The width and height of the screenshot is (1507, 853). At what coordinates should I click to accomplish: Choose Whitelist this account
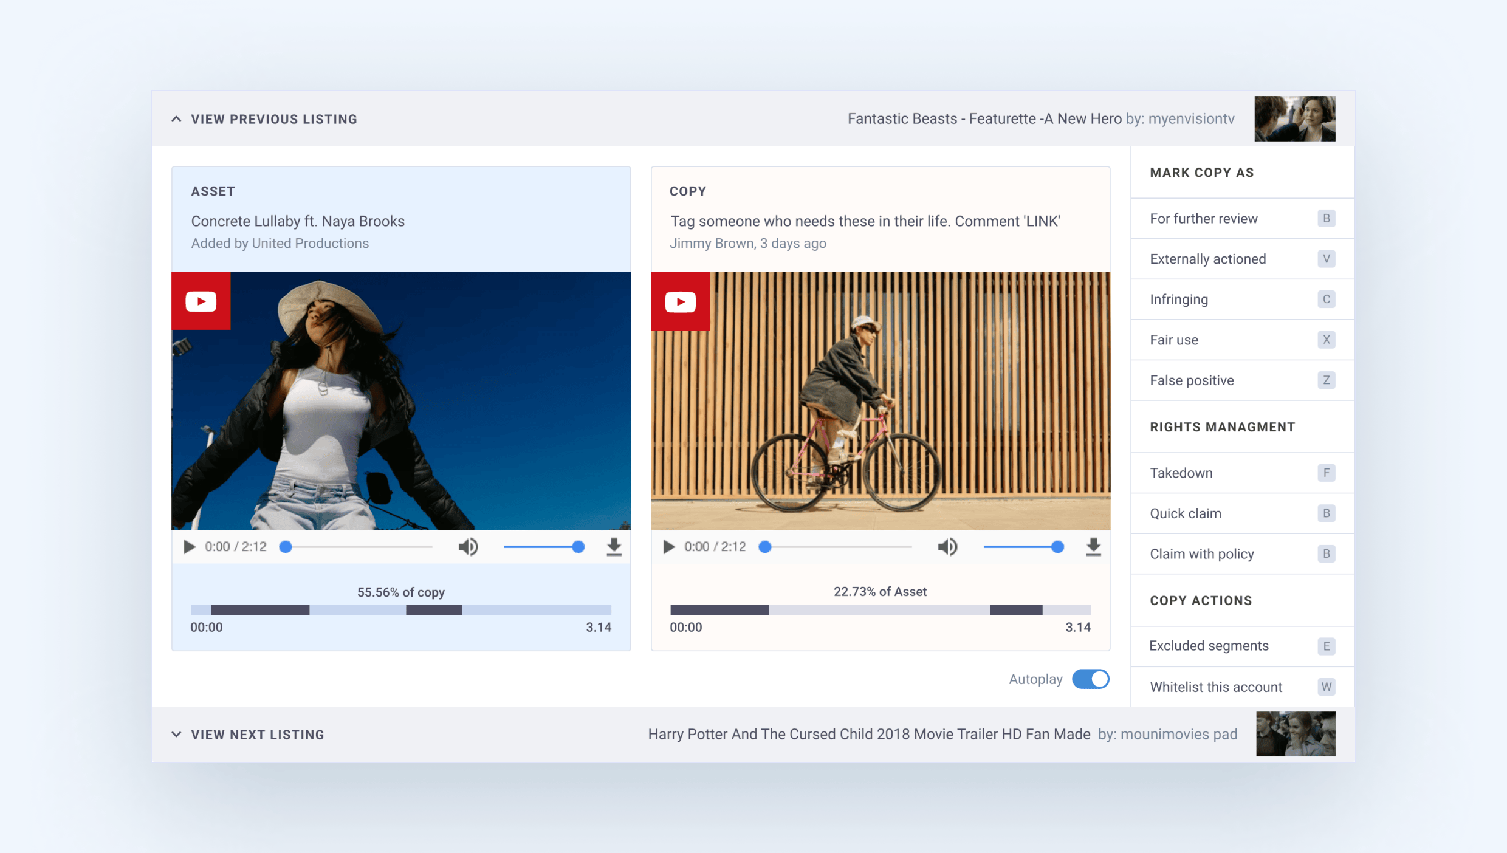1242,687
